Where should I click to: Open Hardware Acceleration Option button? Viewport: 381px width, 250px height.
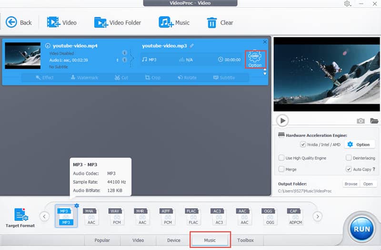360,144
